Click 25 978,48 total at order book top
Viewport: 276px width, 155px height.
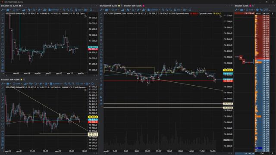[x=249, y=13]
